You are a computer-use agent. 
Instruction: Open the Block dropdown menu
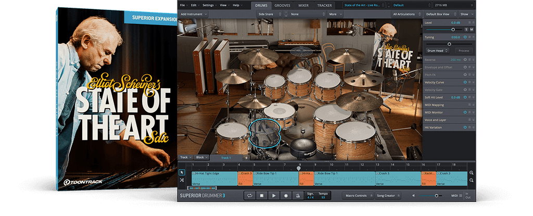(202, 157)
